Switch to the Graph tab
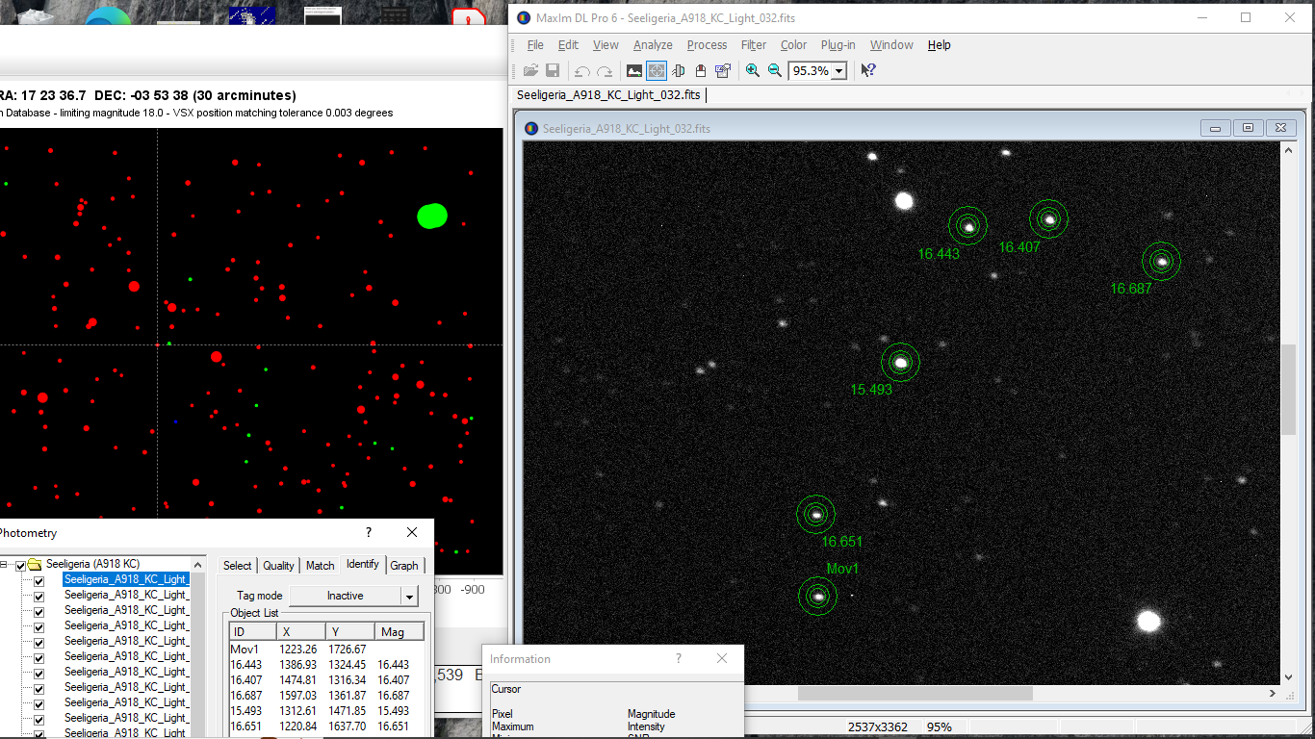 click(x=404, y=566)
